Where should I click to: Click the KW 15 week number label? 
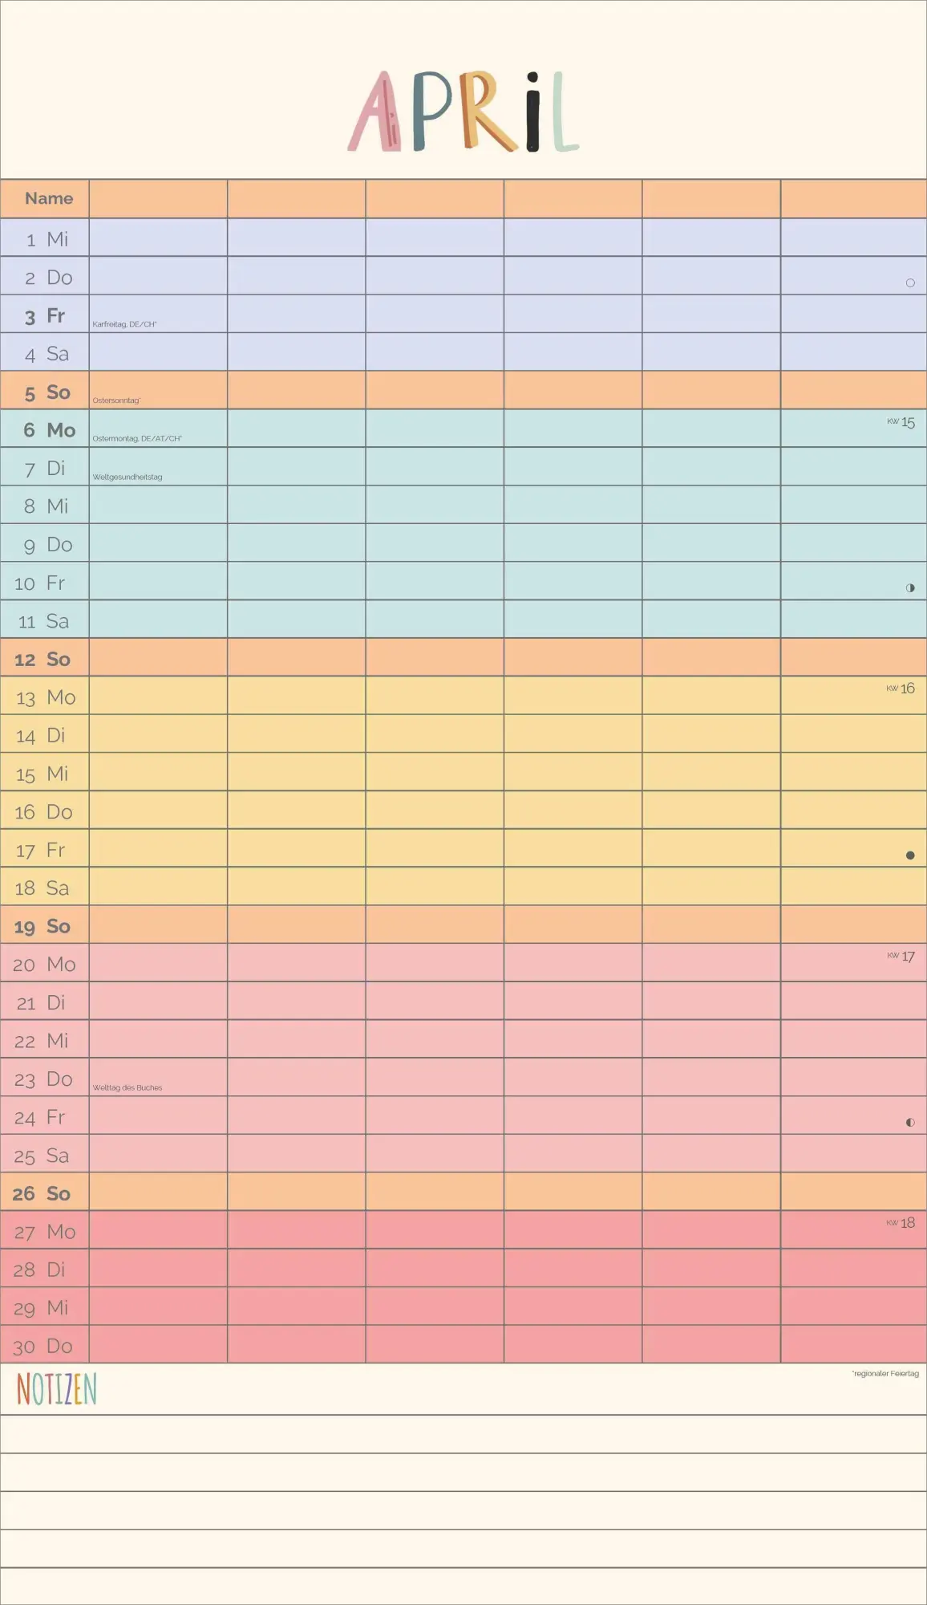tap(901, 422)
